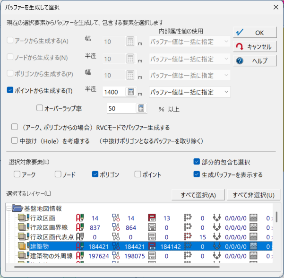Uncheck ポイントから生成する(T) checkbox
The width and height of the screenshot is (284, 278).
click(x=10, y=90)
